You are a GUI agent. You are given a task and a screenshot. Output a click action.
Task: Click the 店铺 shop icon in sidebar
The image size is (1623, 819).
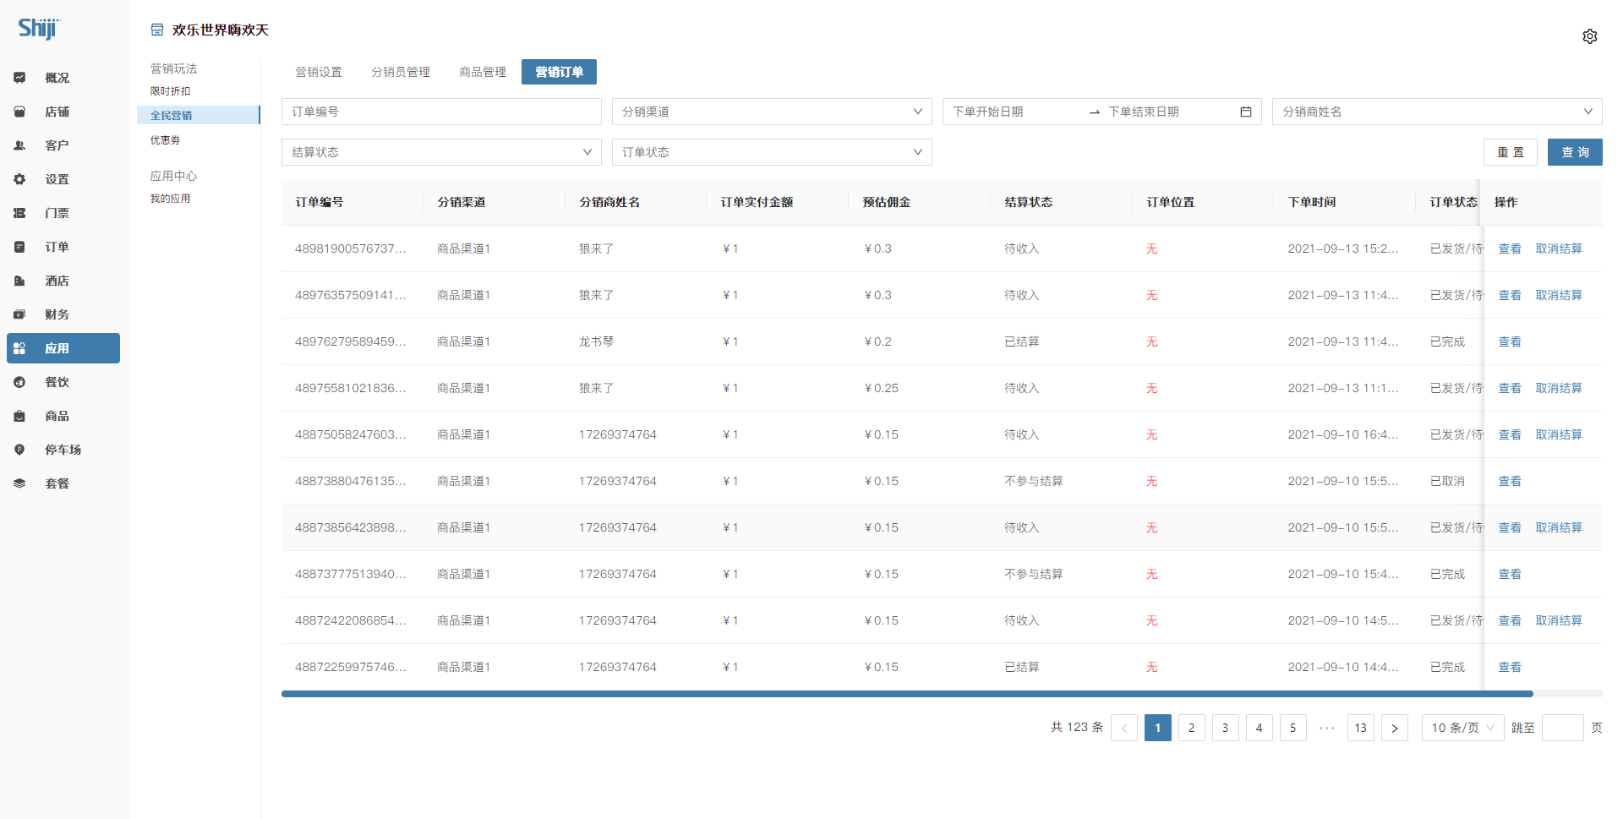click(19, 112)
